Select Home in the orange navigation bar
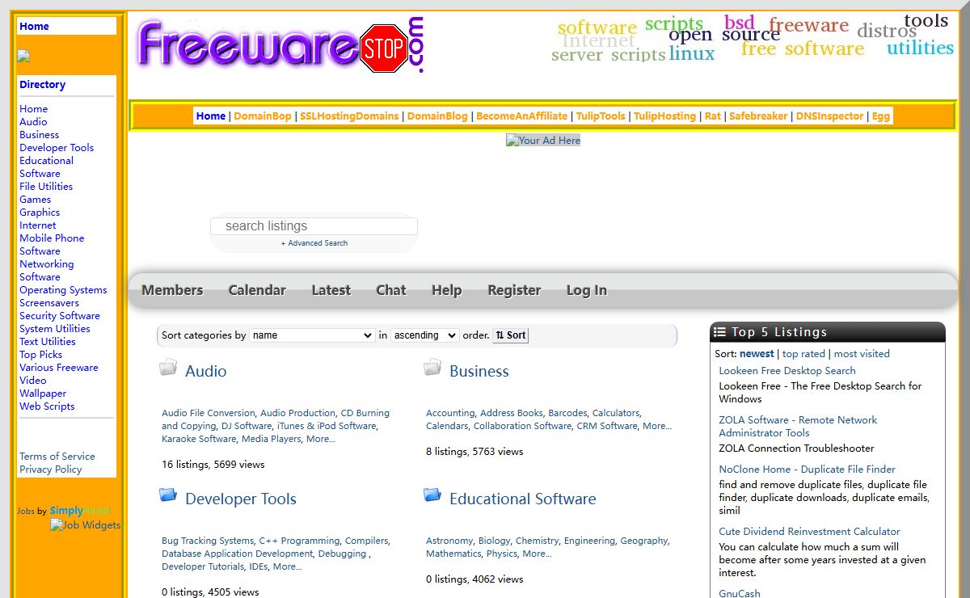The image size is (970, 598). click(211, 116)
